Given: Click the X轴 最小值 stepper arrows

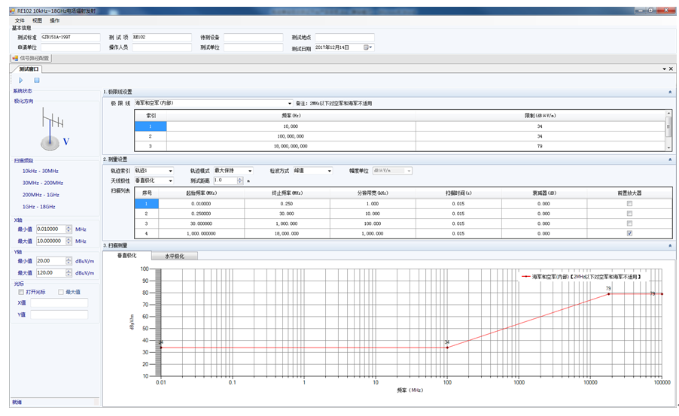Looking at the screenshot, I should click(x=69, y=229).
